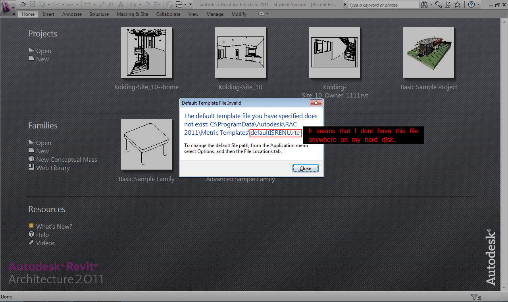
Task: Open the Manage ribbon tab
Action: (x=215, y=14)
